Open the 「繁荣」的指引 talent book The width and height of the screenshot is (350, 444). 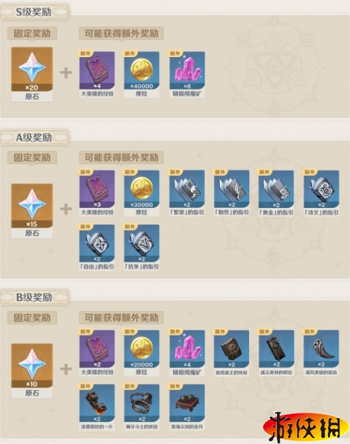(187, 189)
